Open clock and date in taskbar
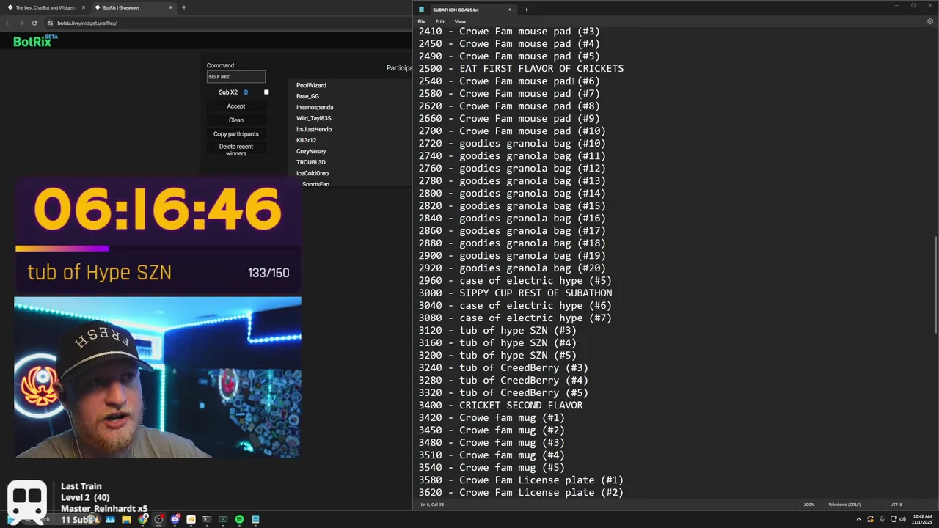 (922, 519)
